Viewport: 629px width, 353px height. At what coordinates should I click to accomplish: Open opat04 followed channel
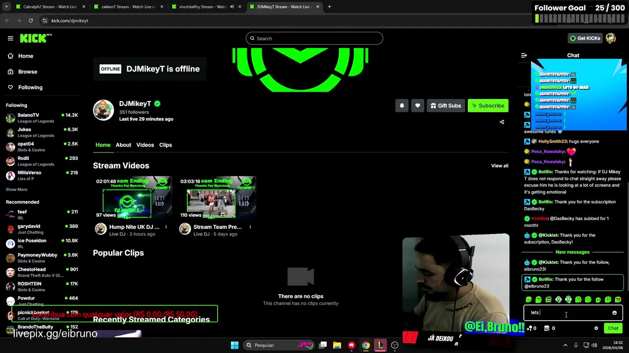(x=42, y=147)
